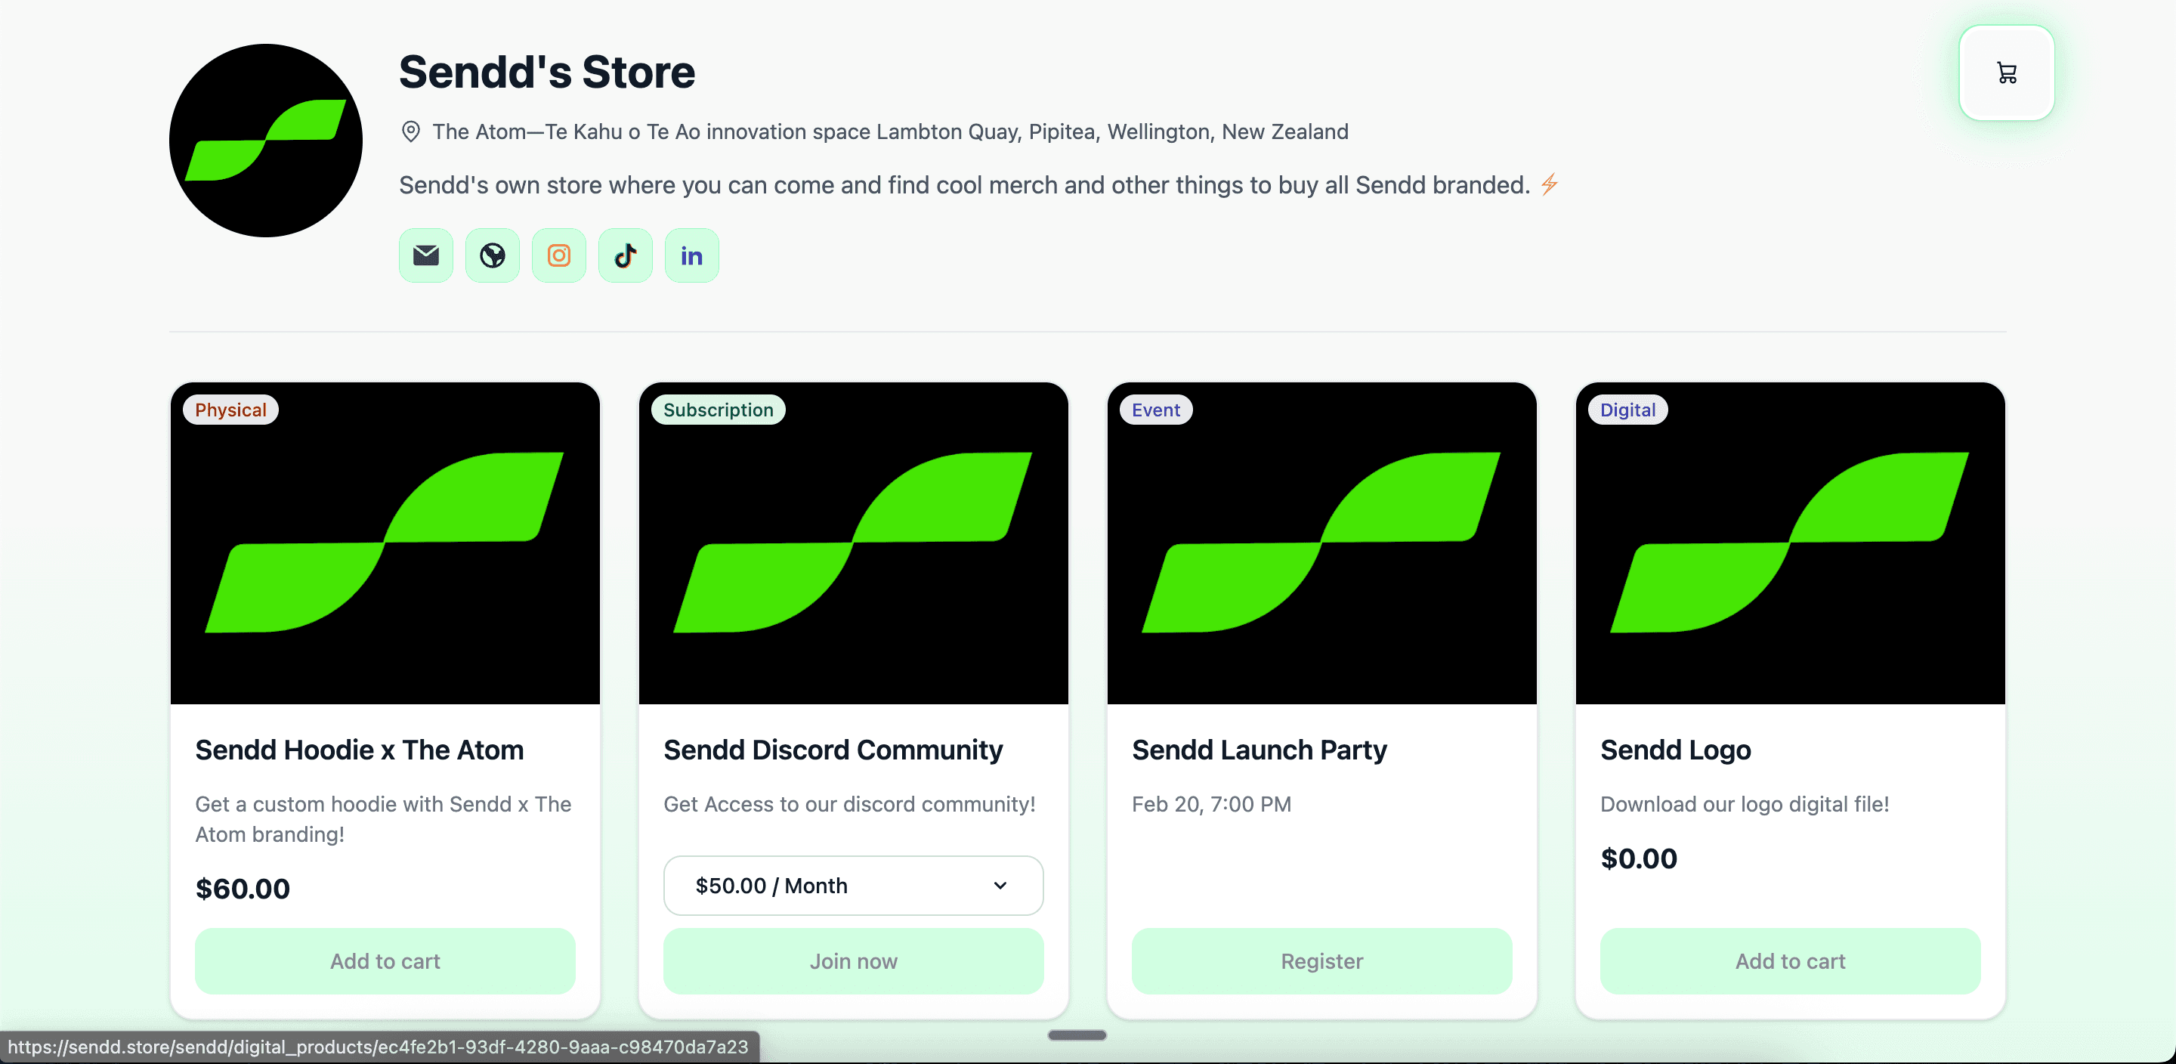This screenshot has width=2176, height=1064.
Task: Open the TikTok icon link
Action: [625, 255]
